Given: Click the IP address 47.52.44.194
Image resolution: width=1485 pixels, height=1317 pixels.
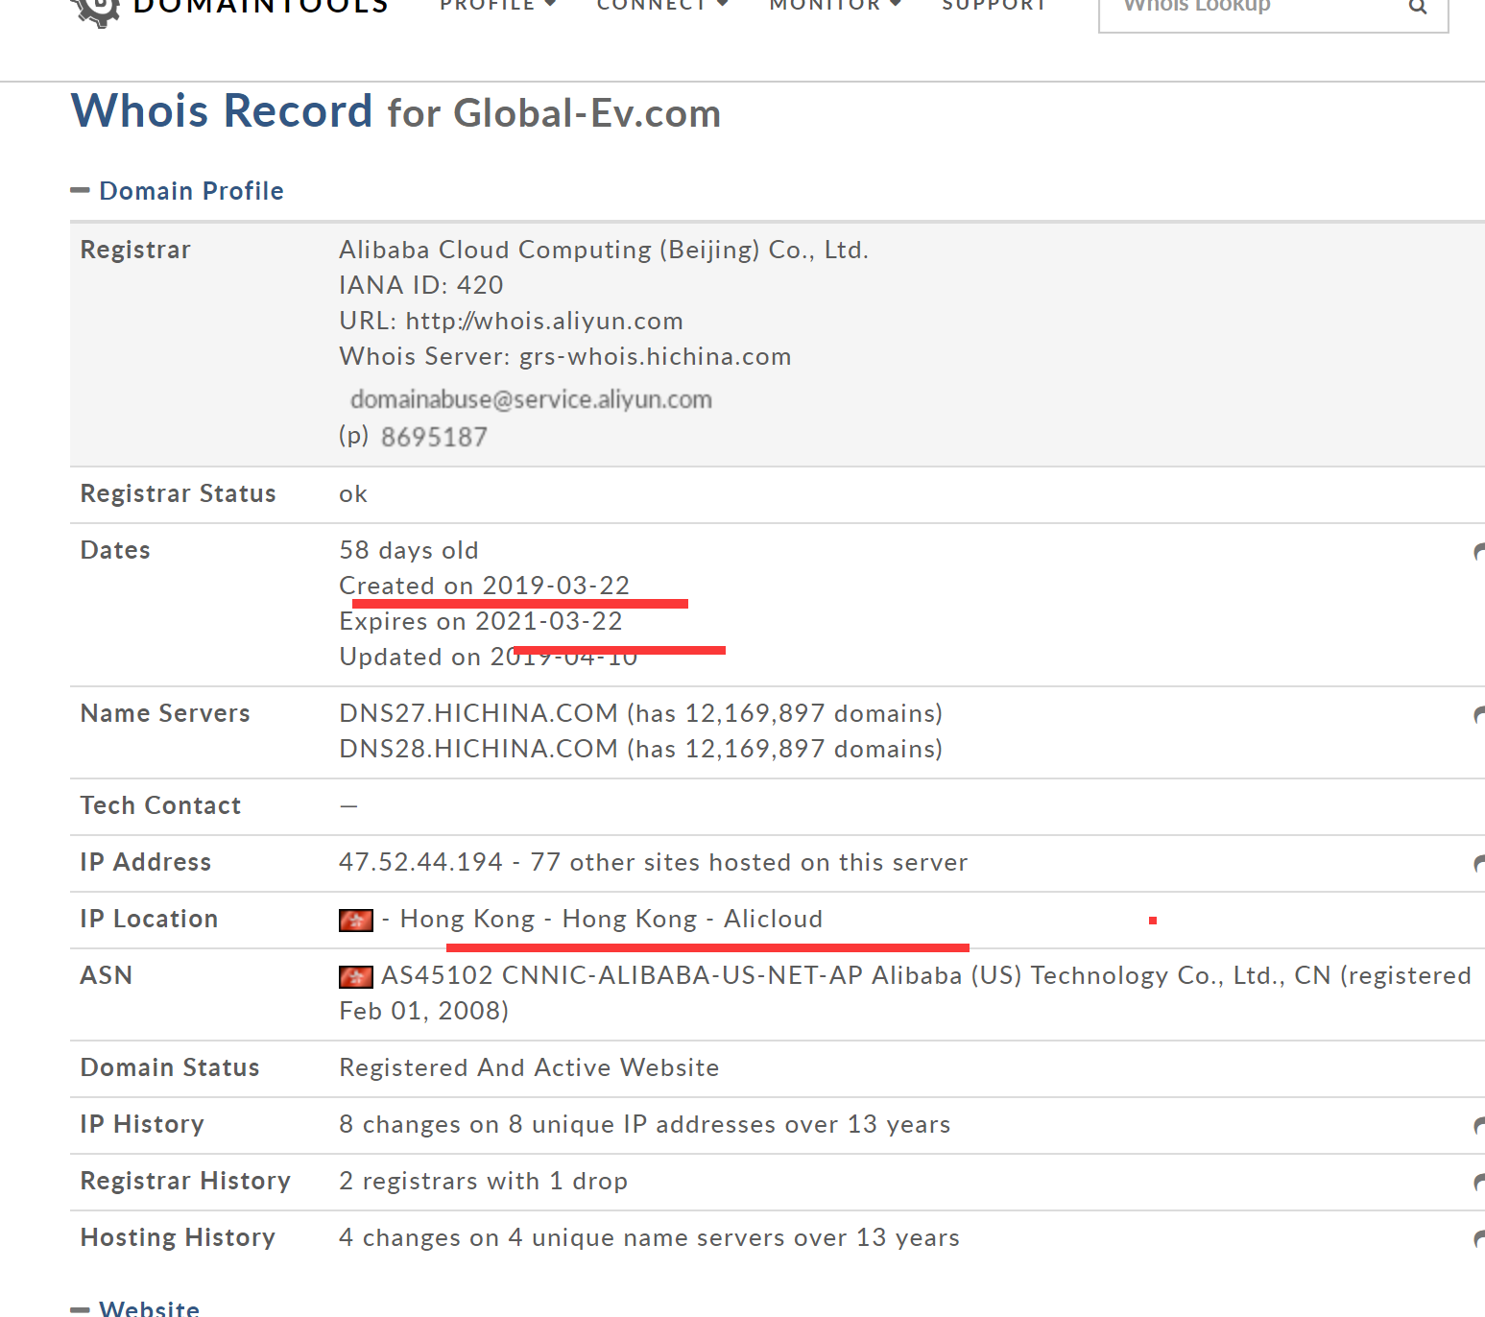Looking at the screenshot, I should click(421, 862).
